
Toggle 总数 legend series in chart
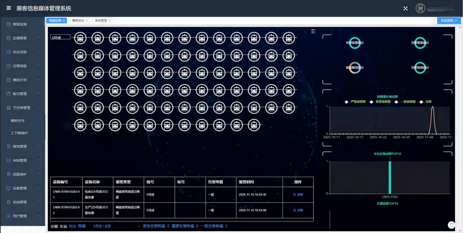tap(426, 102)
